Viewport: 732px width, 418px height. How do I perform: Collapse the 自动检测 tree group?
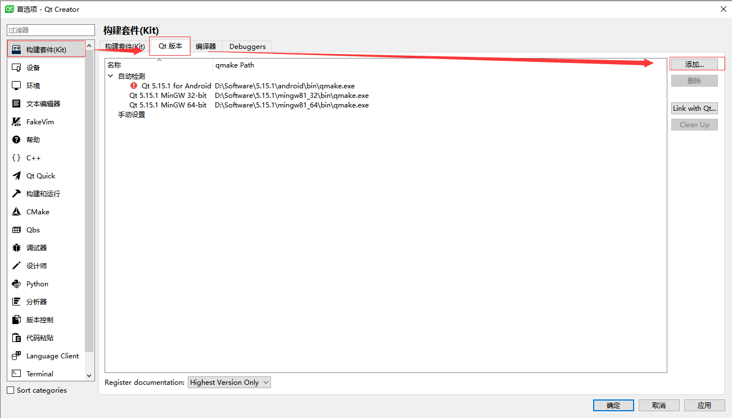click(x=110, y=76)
